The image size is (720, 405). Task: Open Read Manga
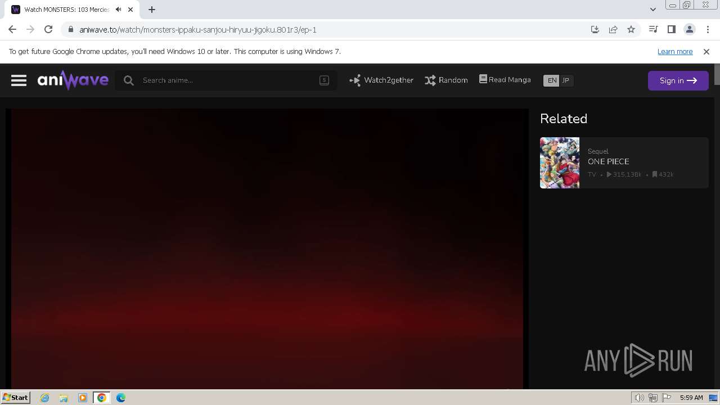[505, 80]
